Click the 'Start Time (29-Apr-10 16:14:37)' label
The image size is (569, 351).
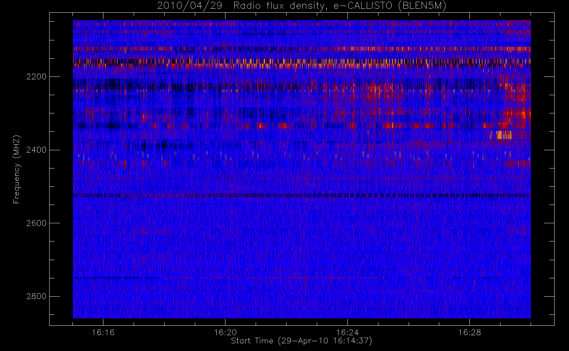pyautogui.click(x=301, y=341)
